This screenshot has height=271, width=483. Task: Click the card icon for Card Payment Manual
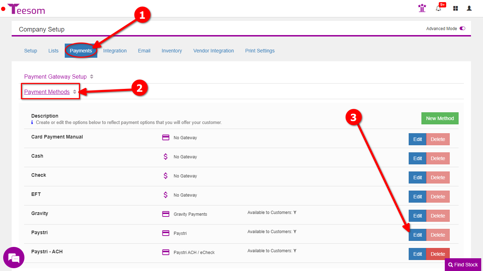(166, 137)
